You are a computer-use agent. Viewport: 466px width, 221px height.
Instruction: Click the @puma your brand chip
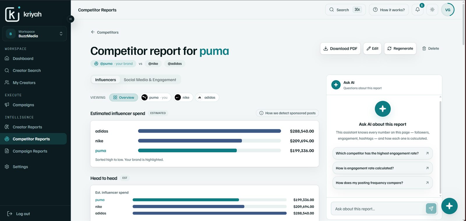pos(113,64)
